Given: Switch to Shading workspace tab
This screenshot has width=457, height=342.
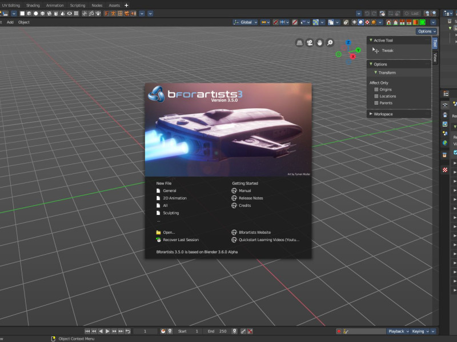Looking at the screenshot, I should (x=33, y=5).
